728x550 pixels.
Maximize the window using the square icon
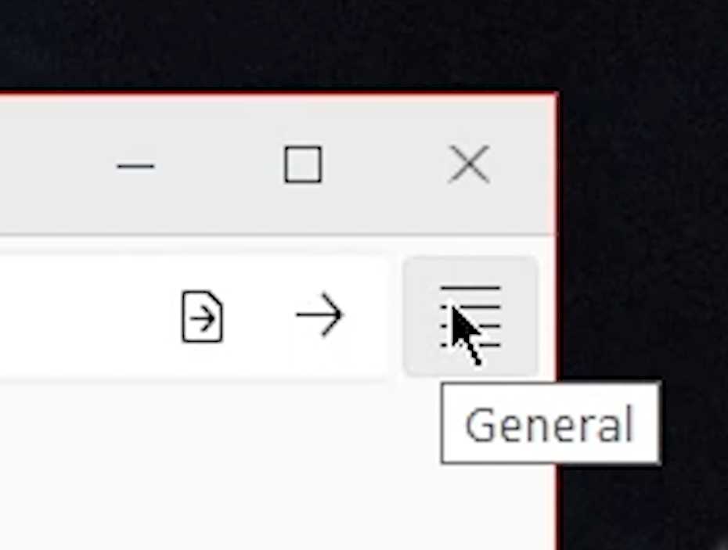coord(303,164)
